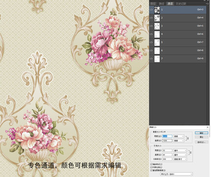Toggle the Constrain Proportions (约束比例) checkbox
The image size is (211, 177).
(x=151, y=167)
